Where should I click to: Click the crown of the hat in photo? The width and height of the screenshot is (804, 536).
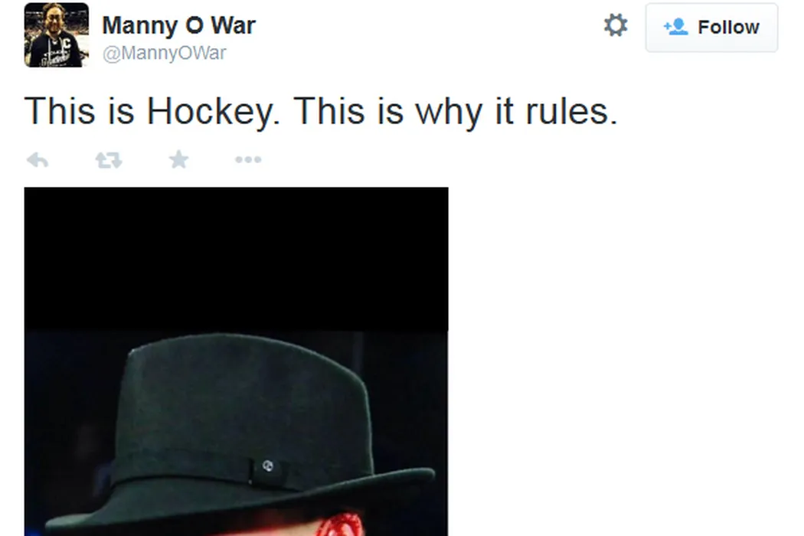(x=245, y=391)
